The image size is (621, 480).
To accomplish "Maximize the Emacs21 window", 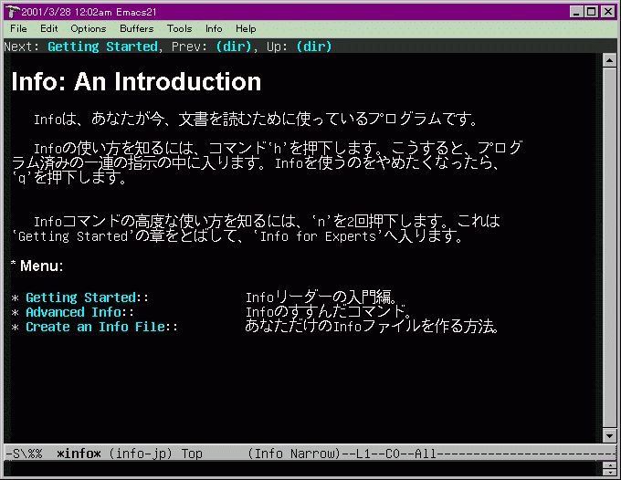I will [591, 12].
